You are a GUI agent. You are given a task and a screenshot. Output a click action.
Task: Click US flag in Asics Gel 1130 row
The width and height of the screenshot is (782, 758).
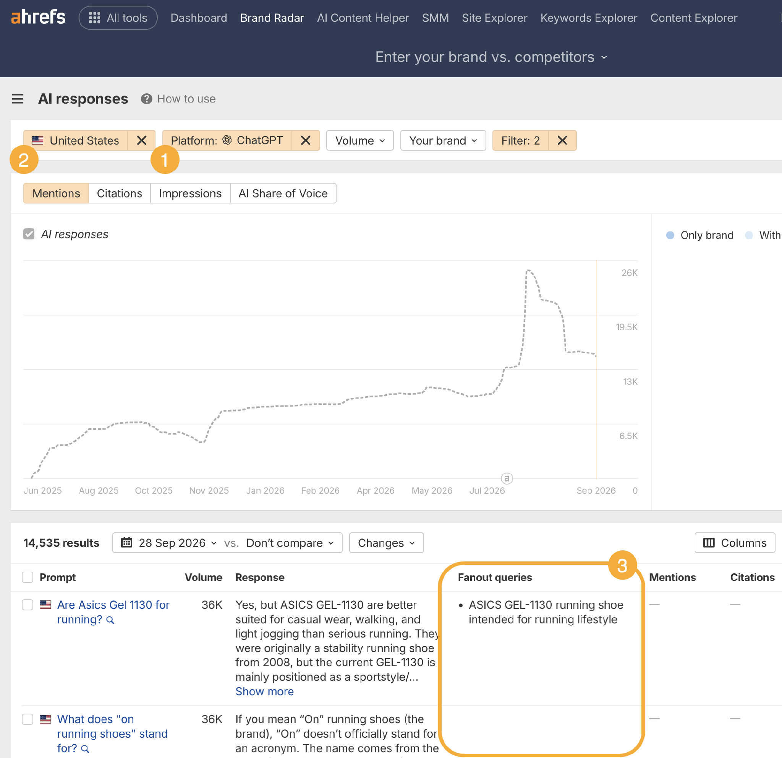45,605
